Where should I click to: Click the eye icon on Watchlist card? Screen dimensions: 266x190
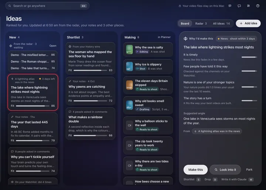(x=12, y=182)
